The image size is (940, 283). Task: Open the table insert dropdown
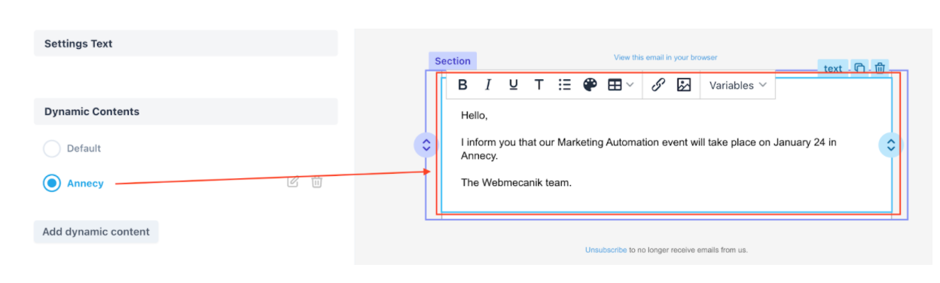621,85
